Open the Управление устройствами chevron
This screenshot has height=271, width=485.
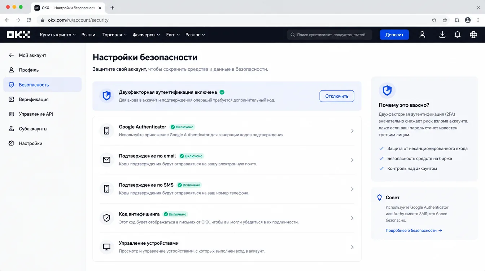click(x=353, y=247)
